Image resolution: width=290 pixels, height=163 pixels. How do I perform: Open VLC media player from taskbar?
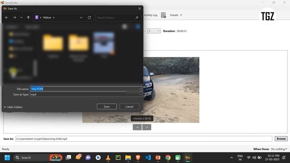tap(108, 158)
